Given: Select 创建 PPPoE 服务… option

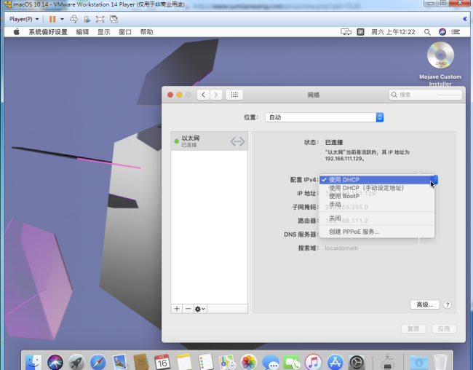Looking at the screenshot, I should [x=377, y=232].
